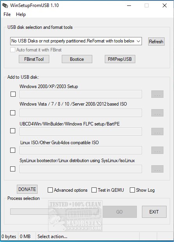174x242 pixels.
Task: Click the process selection progress bar
Action: click(x=54, y=212)
